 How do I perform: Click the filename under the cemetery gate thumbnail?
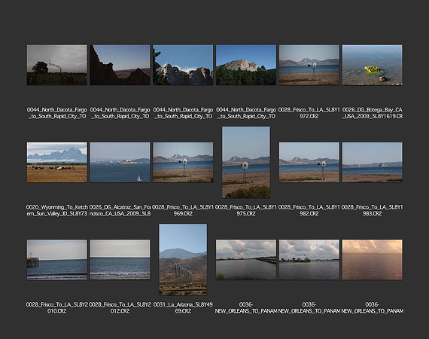pos(57,113)
